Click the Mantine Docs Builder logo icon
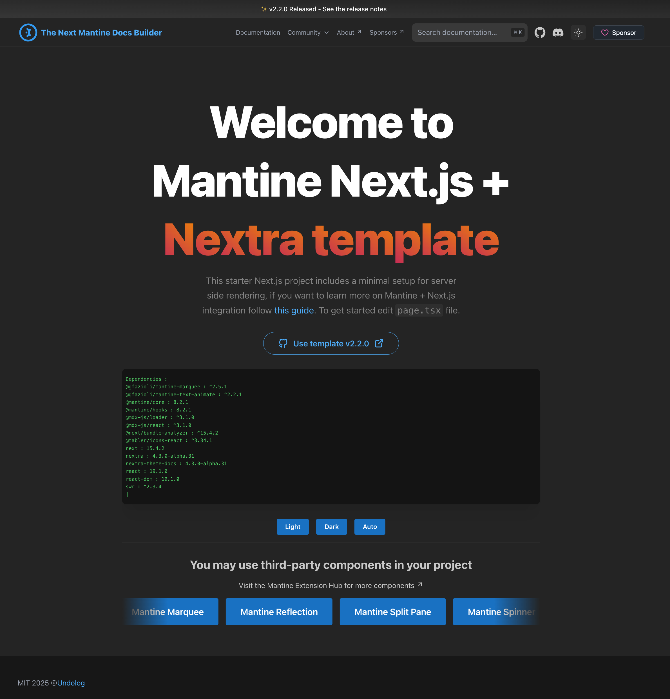Screen dimensions: 670x699 coord(28,32)
